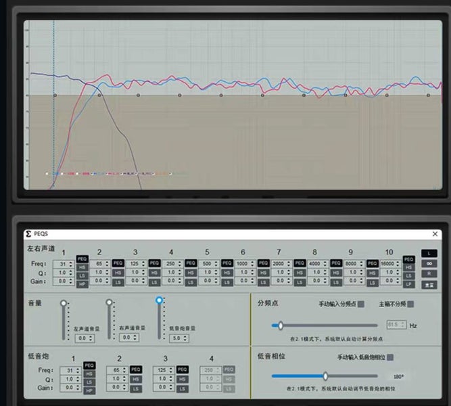451x406 pixels.
Task: Click the 低音相位 phase slider handle
Action: coord(325,376)
